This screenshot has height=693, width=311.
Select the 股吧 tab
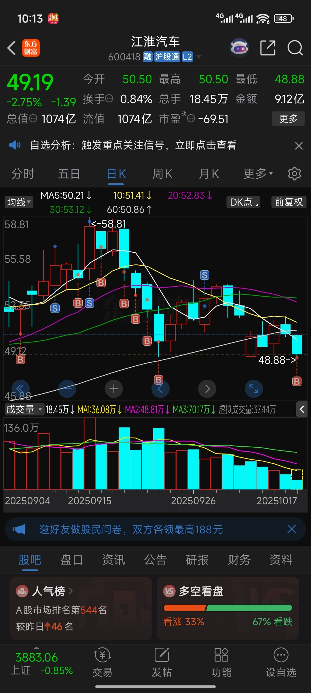(x=30, y=560)
